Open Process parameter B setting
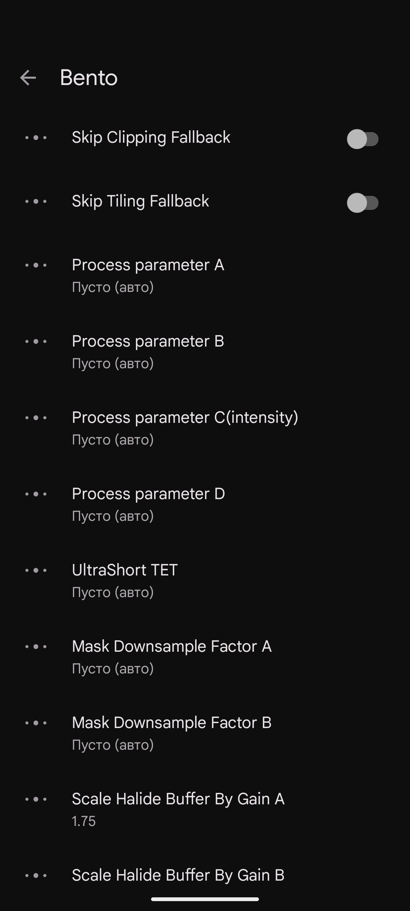410x911 pixels. point(205,352)
